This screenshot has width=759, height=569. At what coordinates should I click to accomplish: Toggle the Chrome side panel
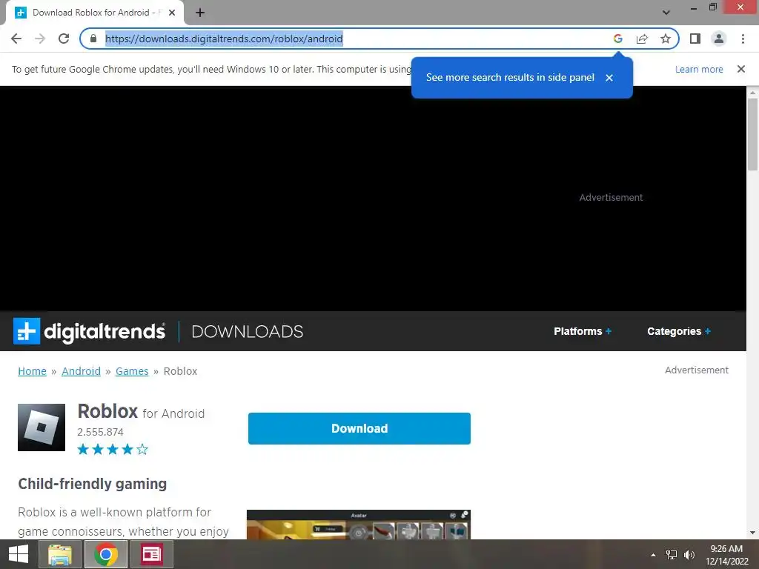[x=695, y=39]
